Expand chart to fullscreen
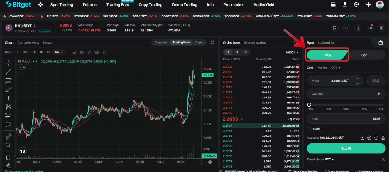This screenshot has height=172, width=389. tap(212, 42)
